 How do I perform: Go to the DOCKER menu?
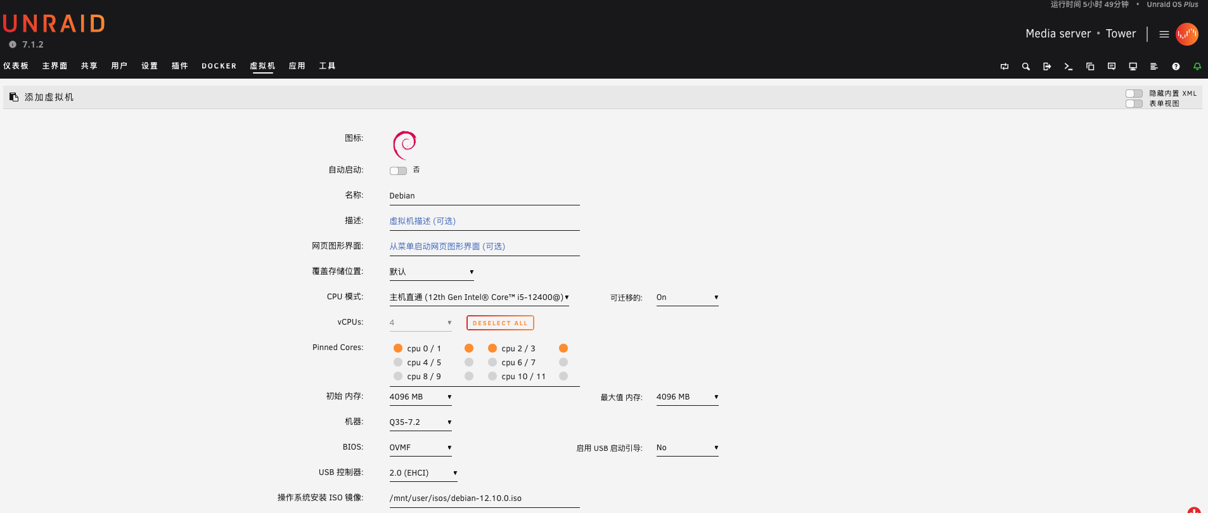point(219,66)
